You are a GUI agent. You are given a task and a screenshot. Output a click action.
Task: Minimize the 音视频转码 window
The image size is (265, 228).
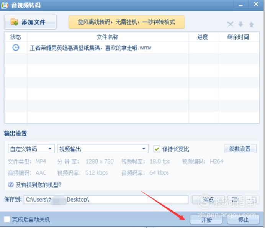tap(240, 5)
